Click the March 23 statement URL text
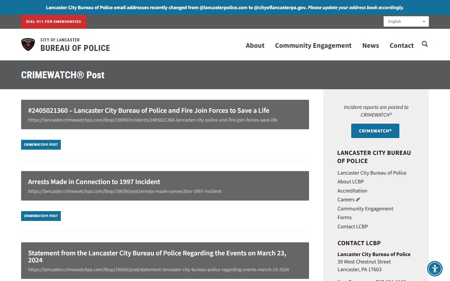 (x=159, y=270)
